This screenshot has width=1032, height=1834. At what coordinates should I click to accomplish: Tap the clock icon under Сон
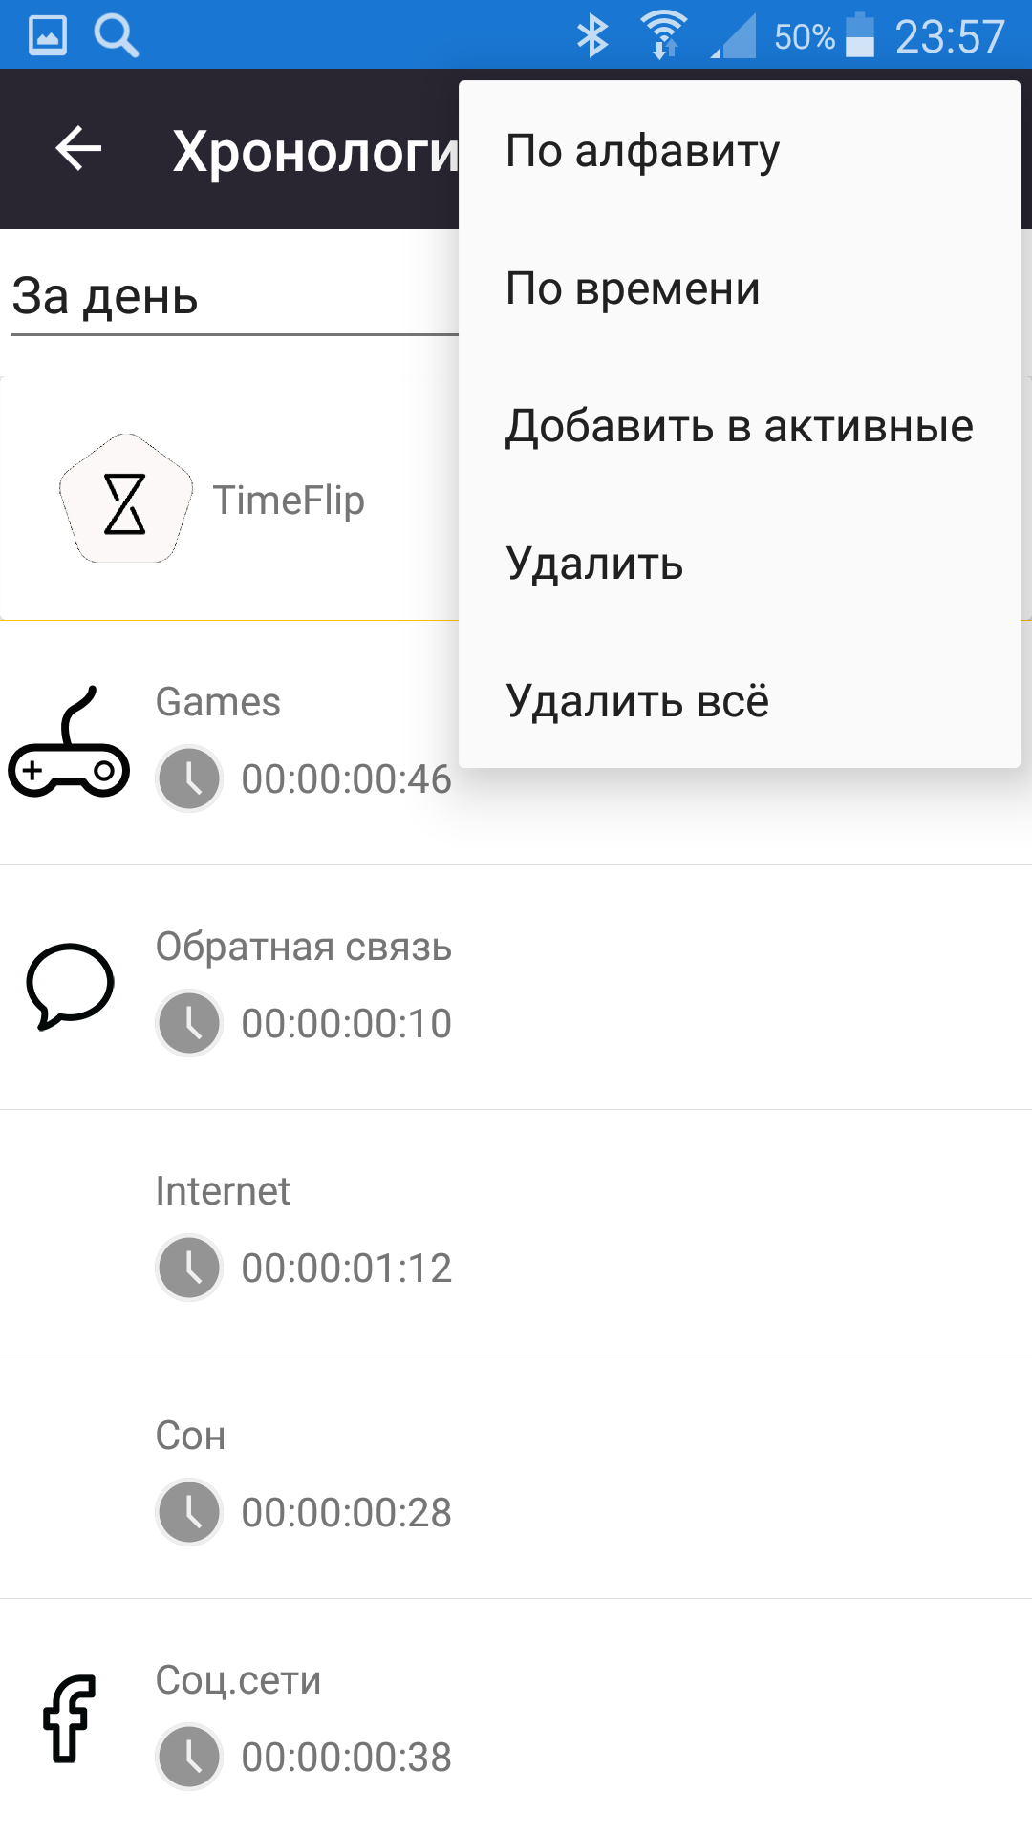pos(189,1512)
